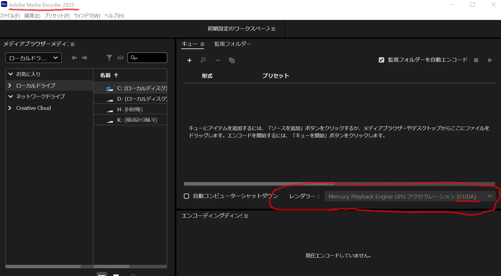Click the duplicate icon in queue toolbar
Screen dimensions: 501x276
click(x=232, y=60)
